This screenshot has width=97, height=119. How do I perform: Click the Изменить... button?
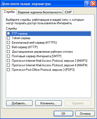click(x=48, y=103)
